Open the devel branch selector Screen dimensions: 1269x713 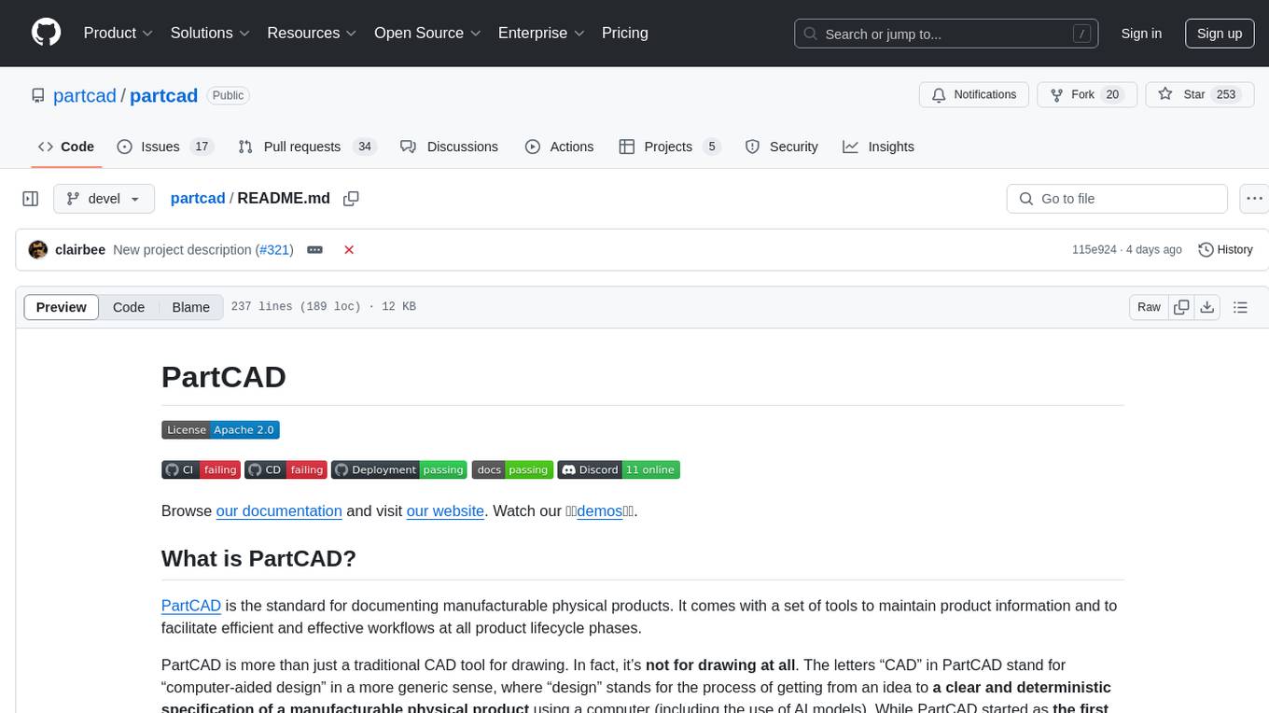click(104, 199)
